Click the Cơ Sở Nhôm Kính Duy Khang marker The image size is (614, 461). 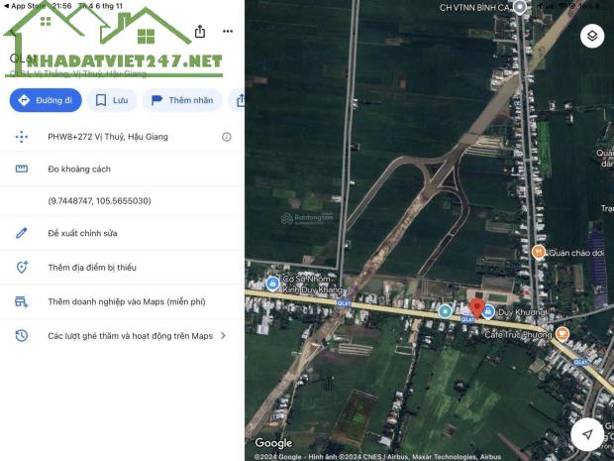(x=272, y=283)
